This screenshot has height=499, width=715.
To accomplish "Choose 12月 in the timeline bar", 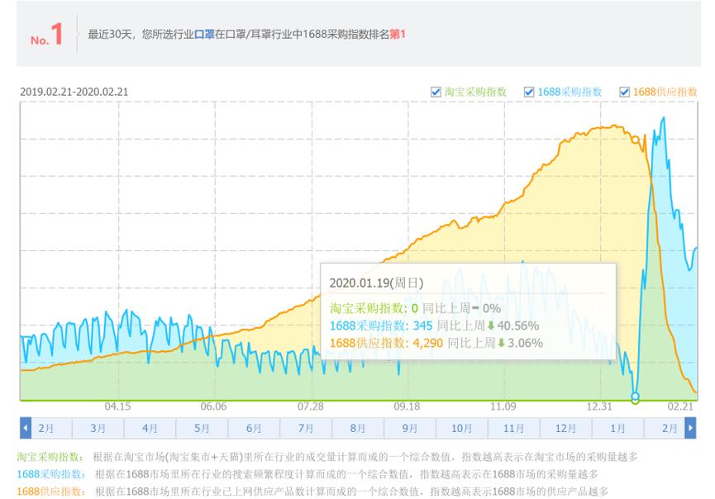I will 565,428.
